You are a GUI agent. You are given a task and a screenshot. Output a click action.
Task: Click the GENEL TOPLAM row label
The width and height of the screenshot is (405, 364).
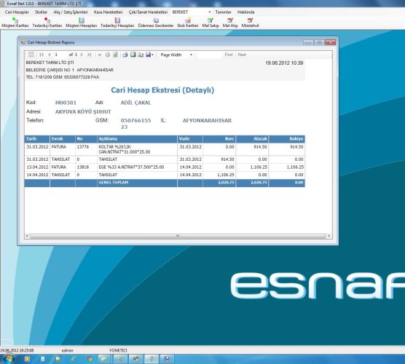pyautogui.click(x=114, y=183)
